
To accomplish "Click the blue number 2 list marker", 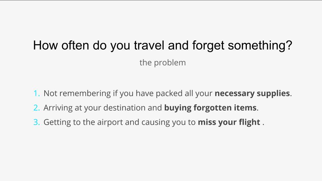I will pos(37,108).
